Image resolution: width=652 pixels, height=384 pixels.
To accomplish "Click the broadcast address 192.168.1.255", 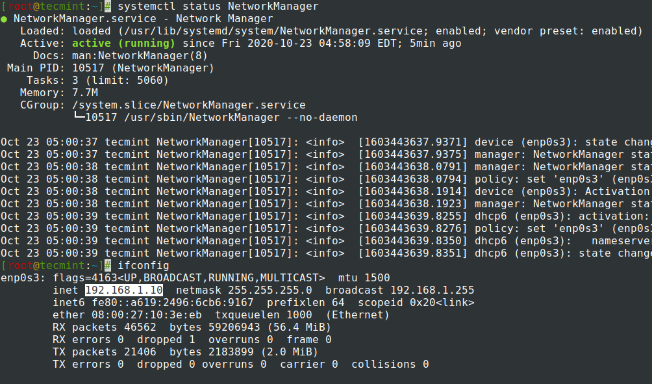I will click(x=429, y=290).
